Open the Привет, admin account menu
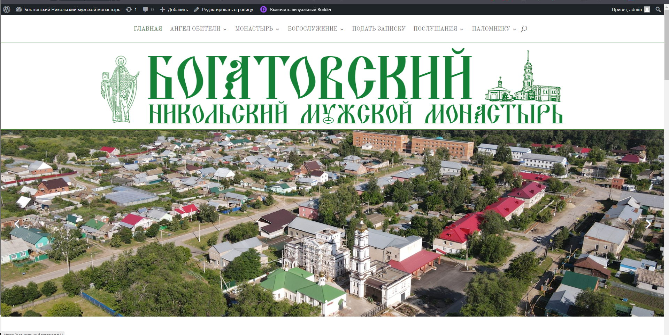This screenshot has height=335, width=669. [630, 10]
